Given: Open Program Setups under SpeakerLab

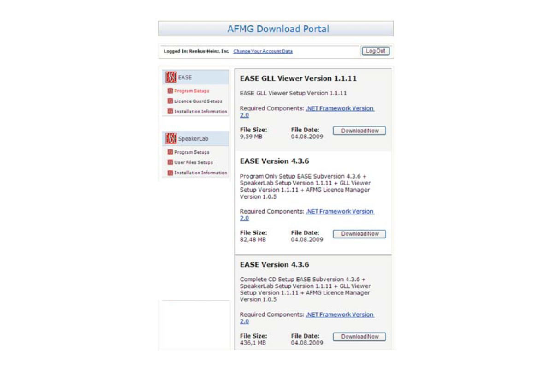Looking at the screenshot, I should pos(192,152).
